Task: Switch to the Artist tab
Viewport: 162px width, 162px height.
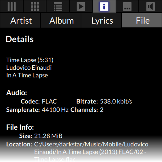Action: point(20,20)
